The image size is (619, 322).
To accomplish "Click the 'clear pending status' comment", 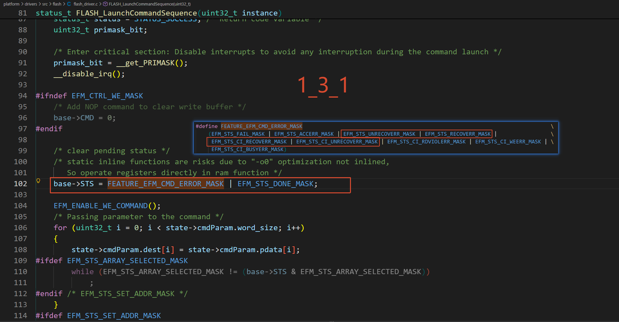I will (x=112, y=151).
